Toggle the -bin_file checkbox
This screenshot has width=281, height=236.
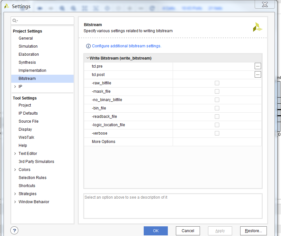[217, 108]
